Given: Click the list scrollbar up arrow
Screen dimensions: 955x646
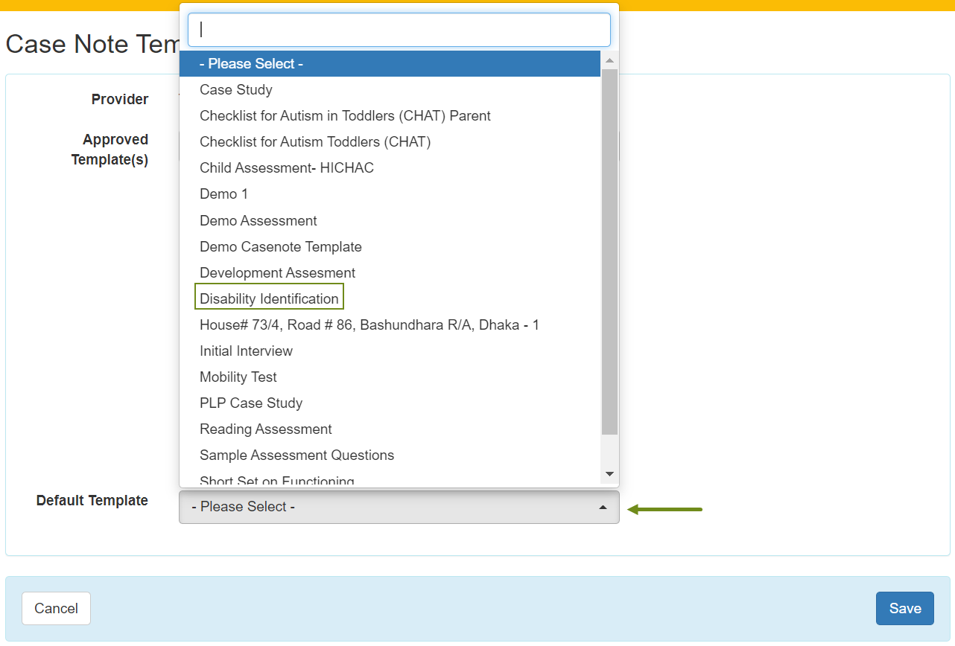Looking at the screenshot, I should tap(609, 60).
